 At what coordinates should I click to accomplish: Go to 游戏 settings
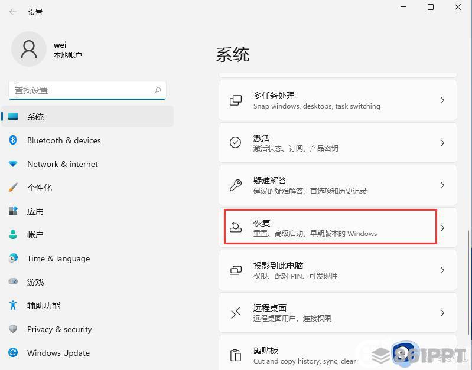87,282
